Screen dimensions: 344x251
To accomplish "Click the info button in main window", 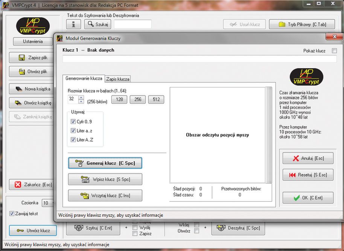I will [73, 24].
